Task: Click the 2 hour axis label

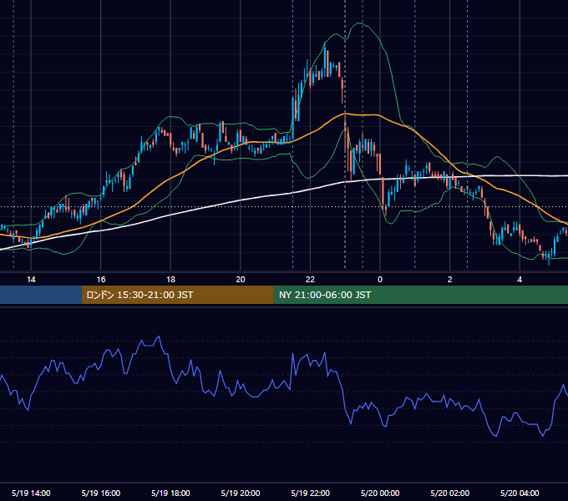Action: point(450,280)
